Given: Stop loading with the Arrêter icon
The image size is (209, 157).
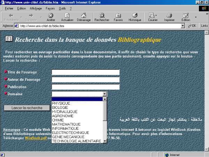Looking at the screenshot, I should (x=51, y=17).
